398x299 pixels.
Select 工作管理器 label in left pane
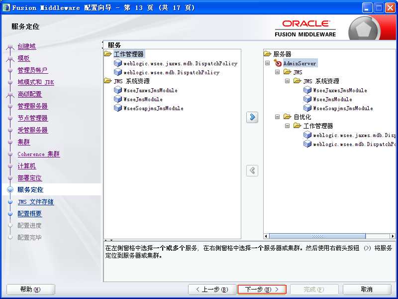tap(129, 54)
